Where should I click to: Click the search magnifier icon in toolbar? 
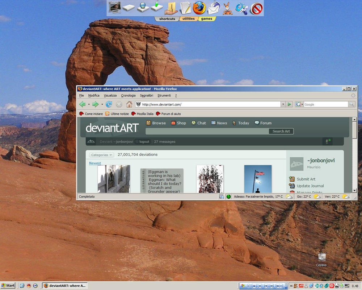[x=352, y=104]
